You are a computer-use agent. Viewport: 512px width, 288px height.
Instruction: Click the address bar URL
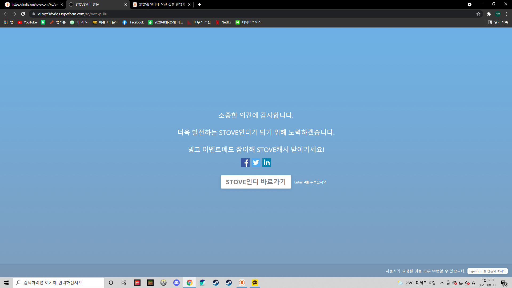[72, 14]
